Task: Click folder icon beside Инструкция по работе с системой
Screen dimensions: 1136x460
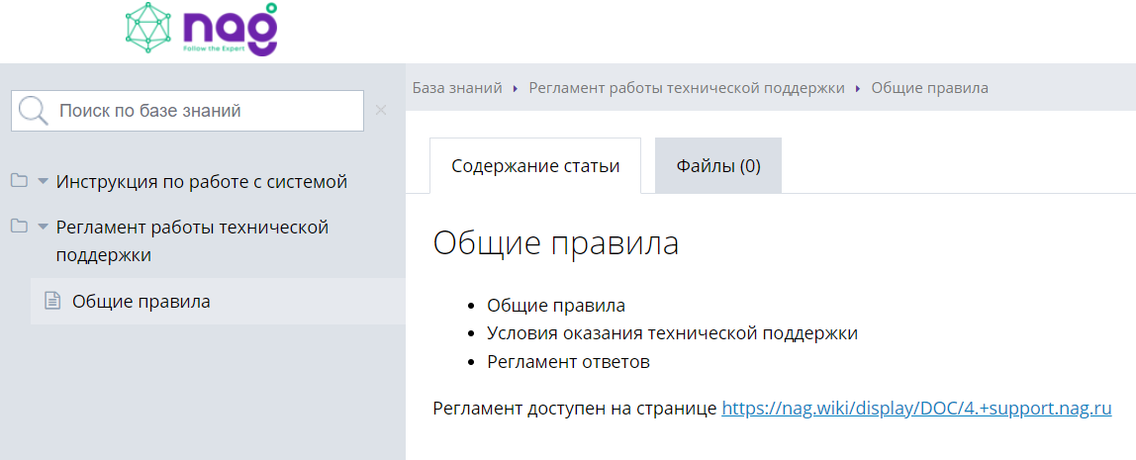Action: click(19, 181)
